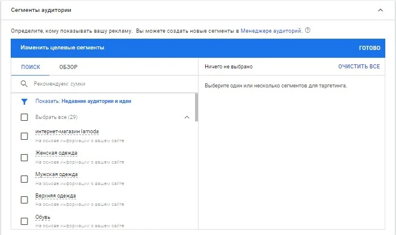Open the Менеджере аудиторий link

(x=272, y=31)
